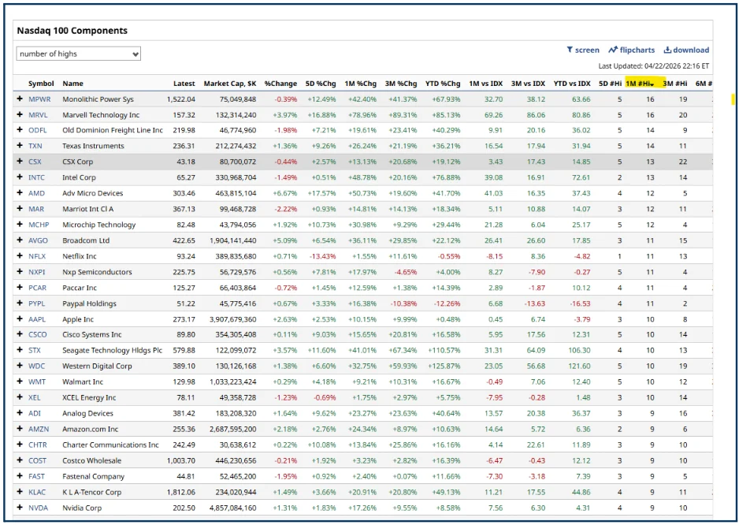Click the screen filter link
Viewport: 739px width, 525px height.
coord(583,50)
